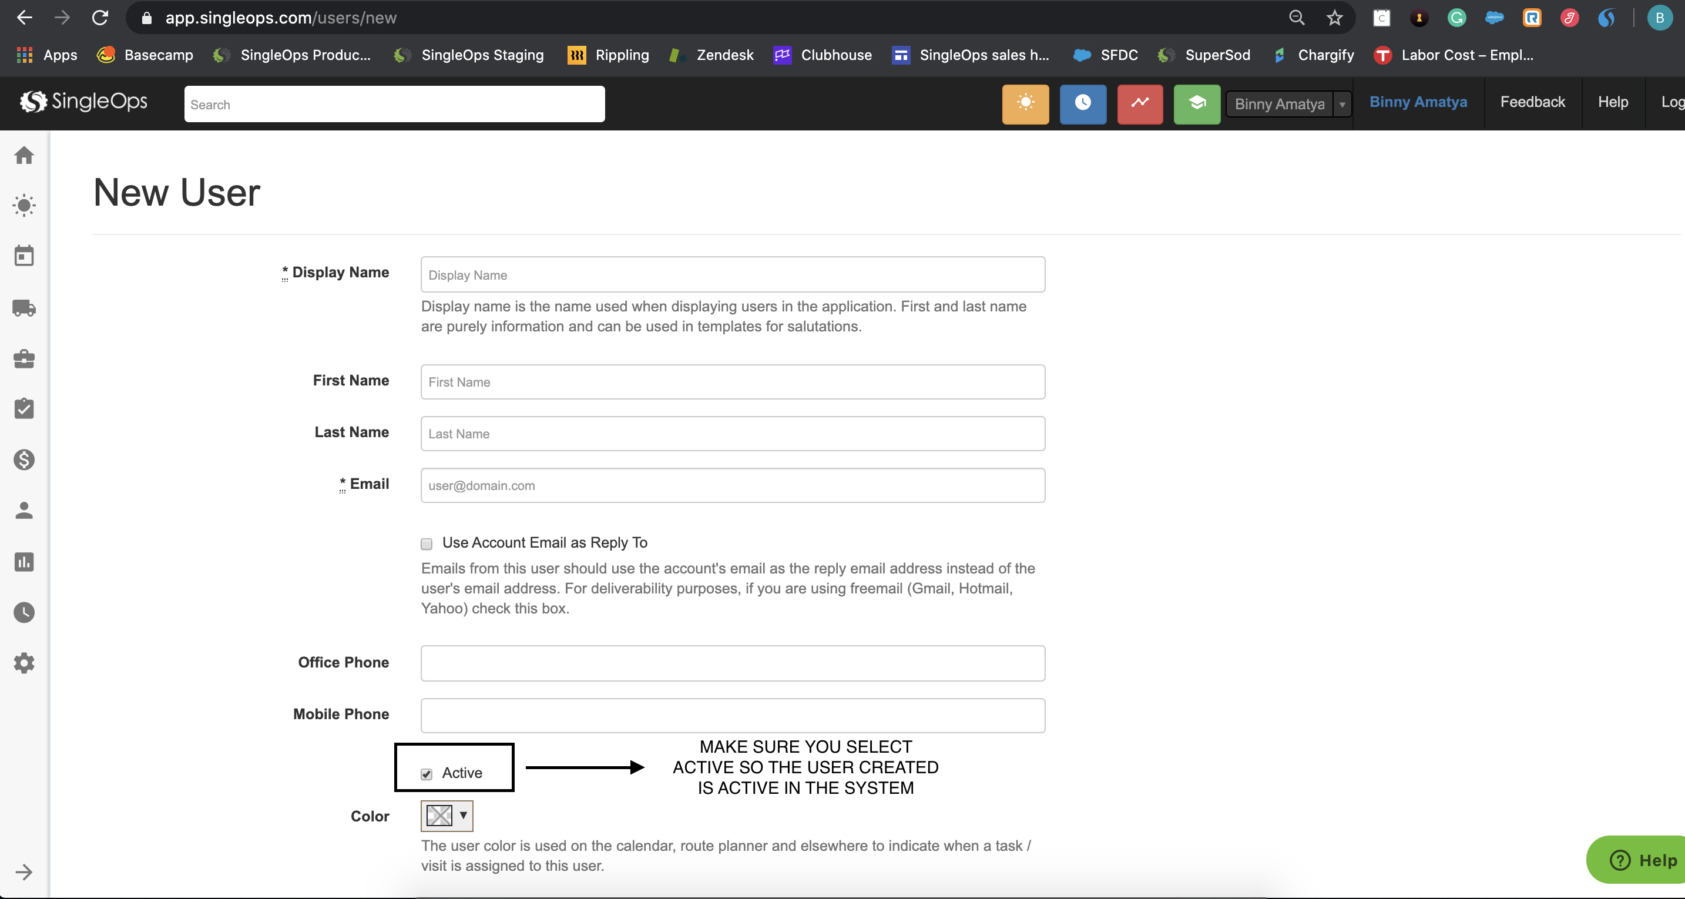Click the blue clock button in the header
The height and width of the screenshot is (899, 1685).
[1083, 103]
